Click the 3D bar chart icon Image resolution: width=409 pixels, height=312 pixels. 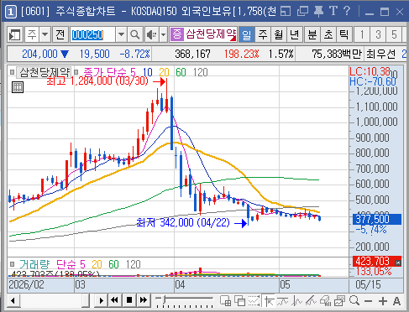pyautogui.click(x=325, y=301)
